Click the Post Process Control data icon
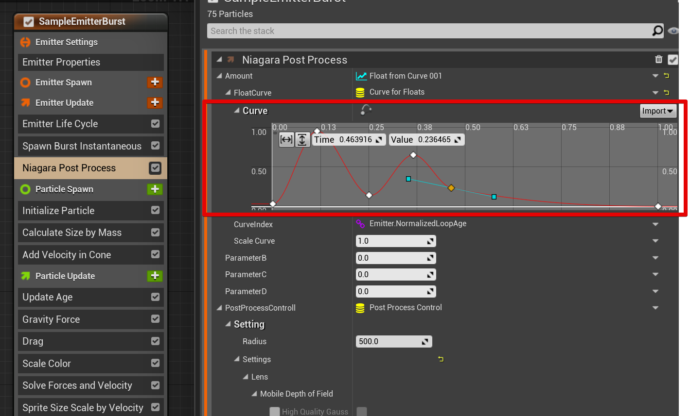This screenshot has height=416, width=690. (x=360, y=308)
